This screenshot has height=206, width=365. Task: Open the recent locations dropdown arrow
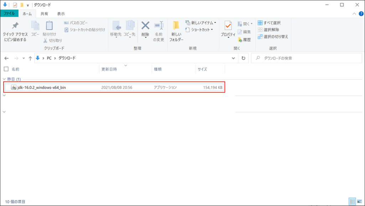[24, 58]
